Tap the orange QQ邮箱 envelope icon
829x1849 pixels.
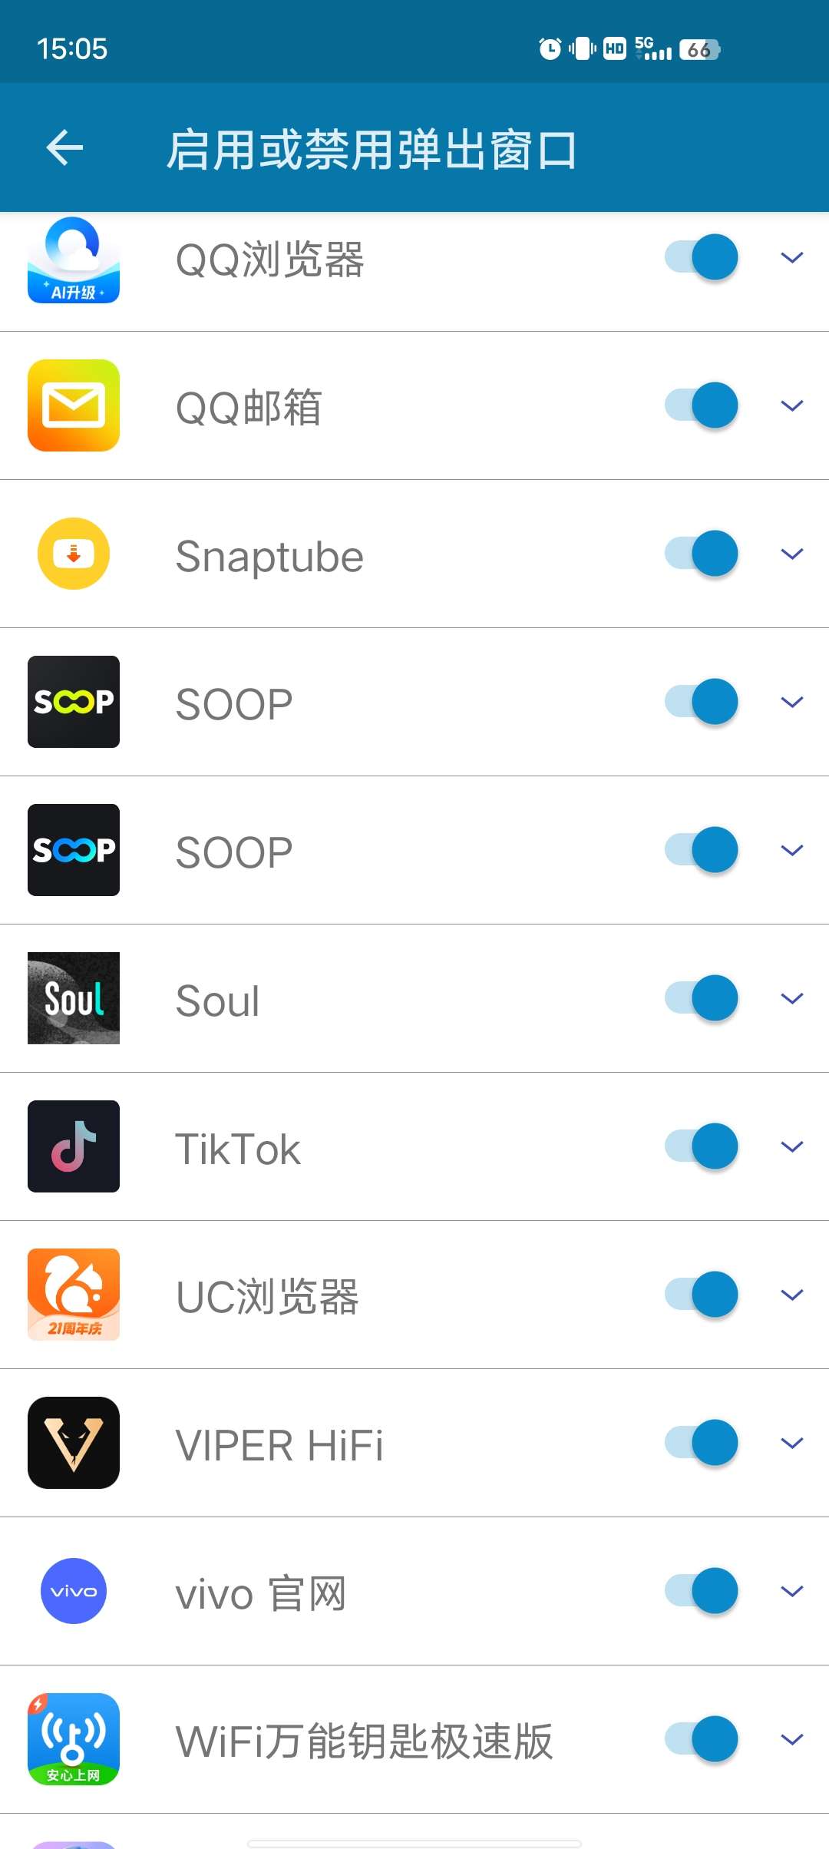(x=74, y=405)
